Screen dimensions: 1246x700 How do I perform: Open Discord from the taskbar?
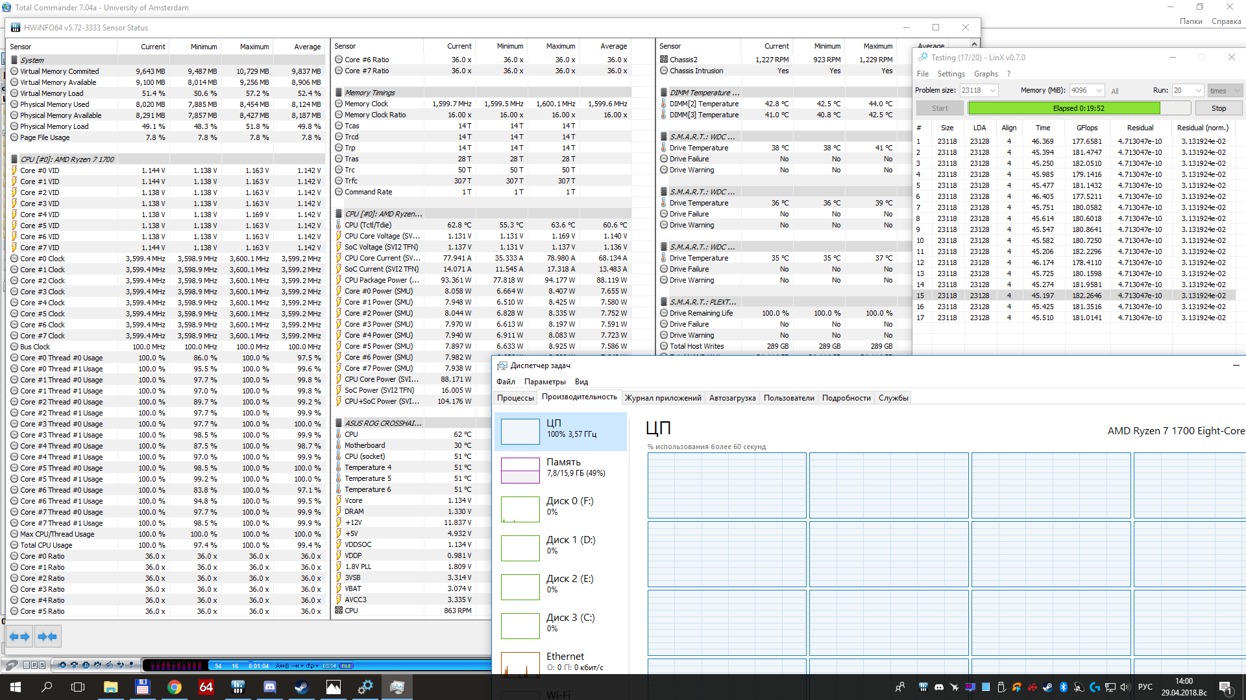(x=270, y=687)
